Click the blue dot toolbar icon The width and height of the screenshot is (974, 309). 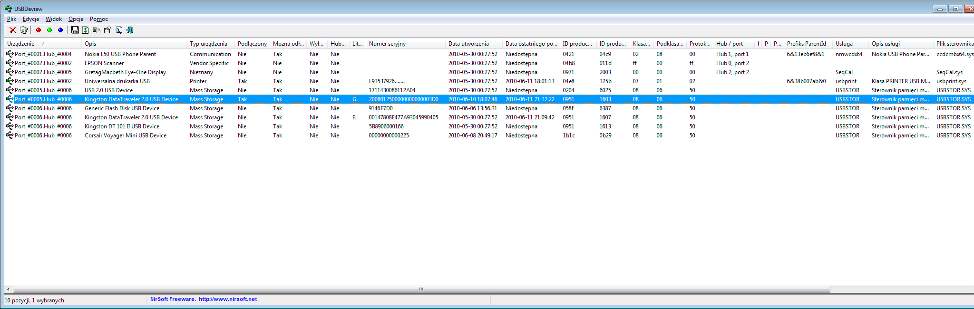pyautogui.click(x=60, y=30)
